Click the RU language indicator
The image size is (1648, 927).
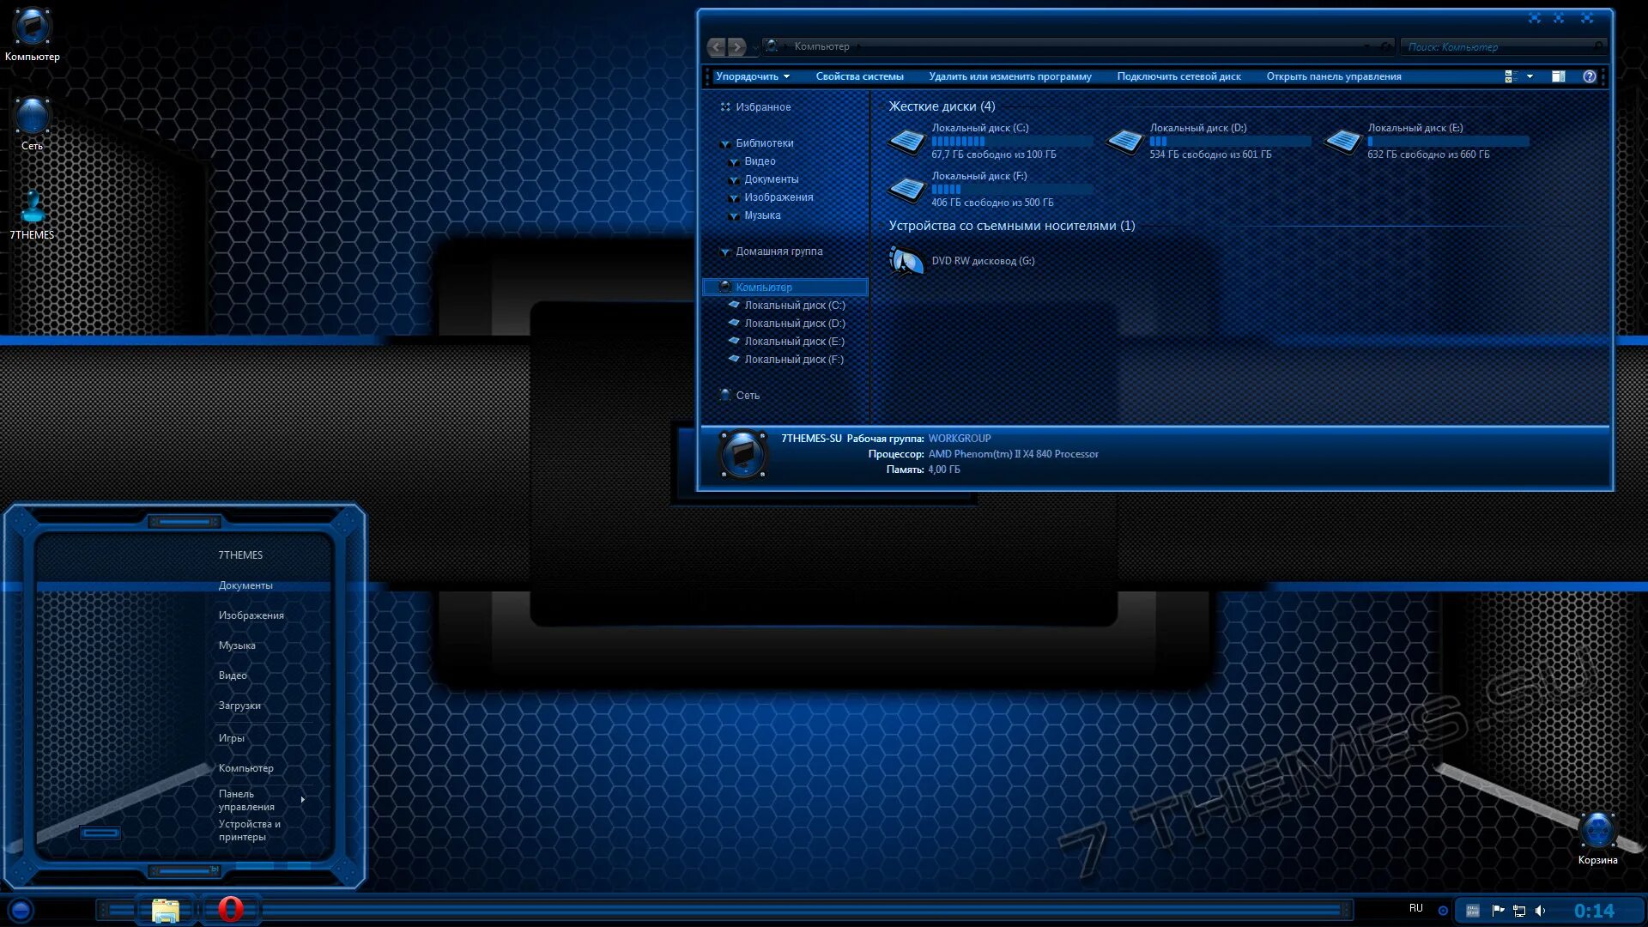(x=1416, y=908)
